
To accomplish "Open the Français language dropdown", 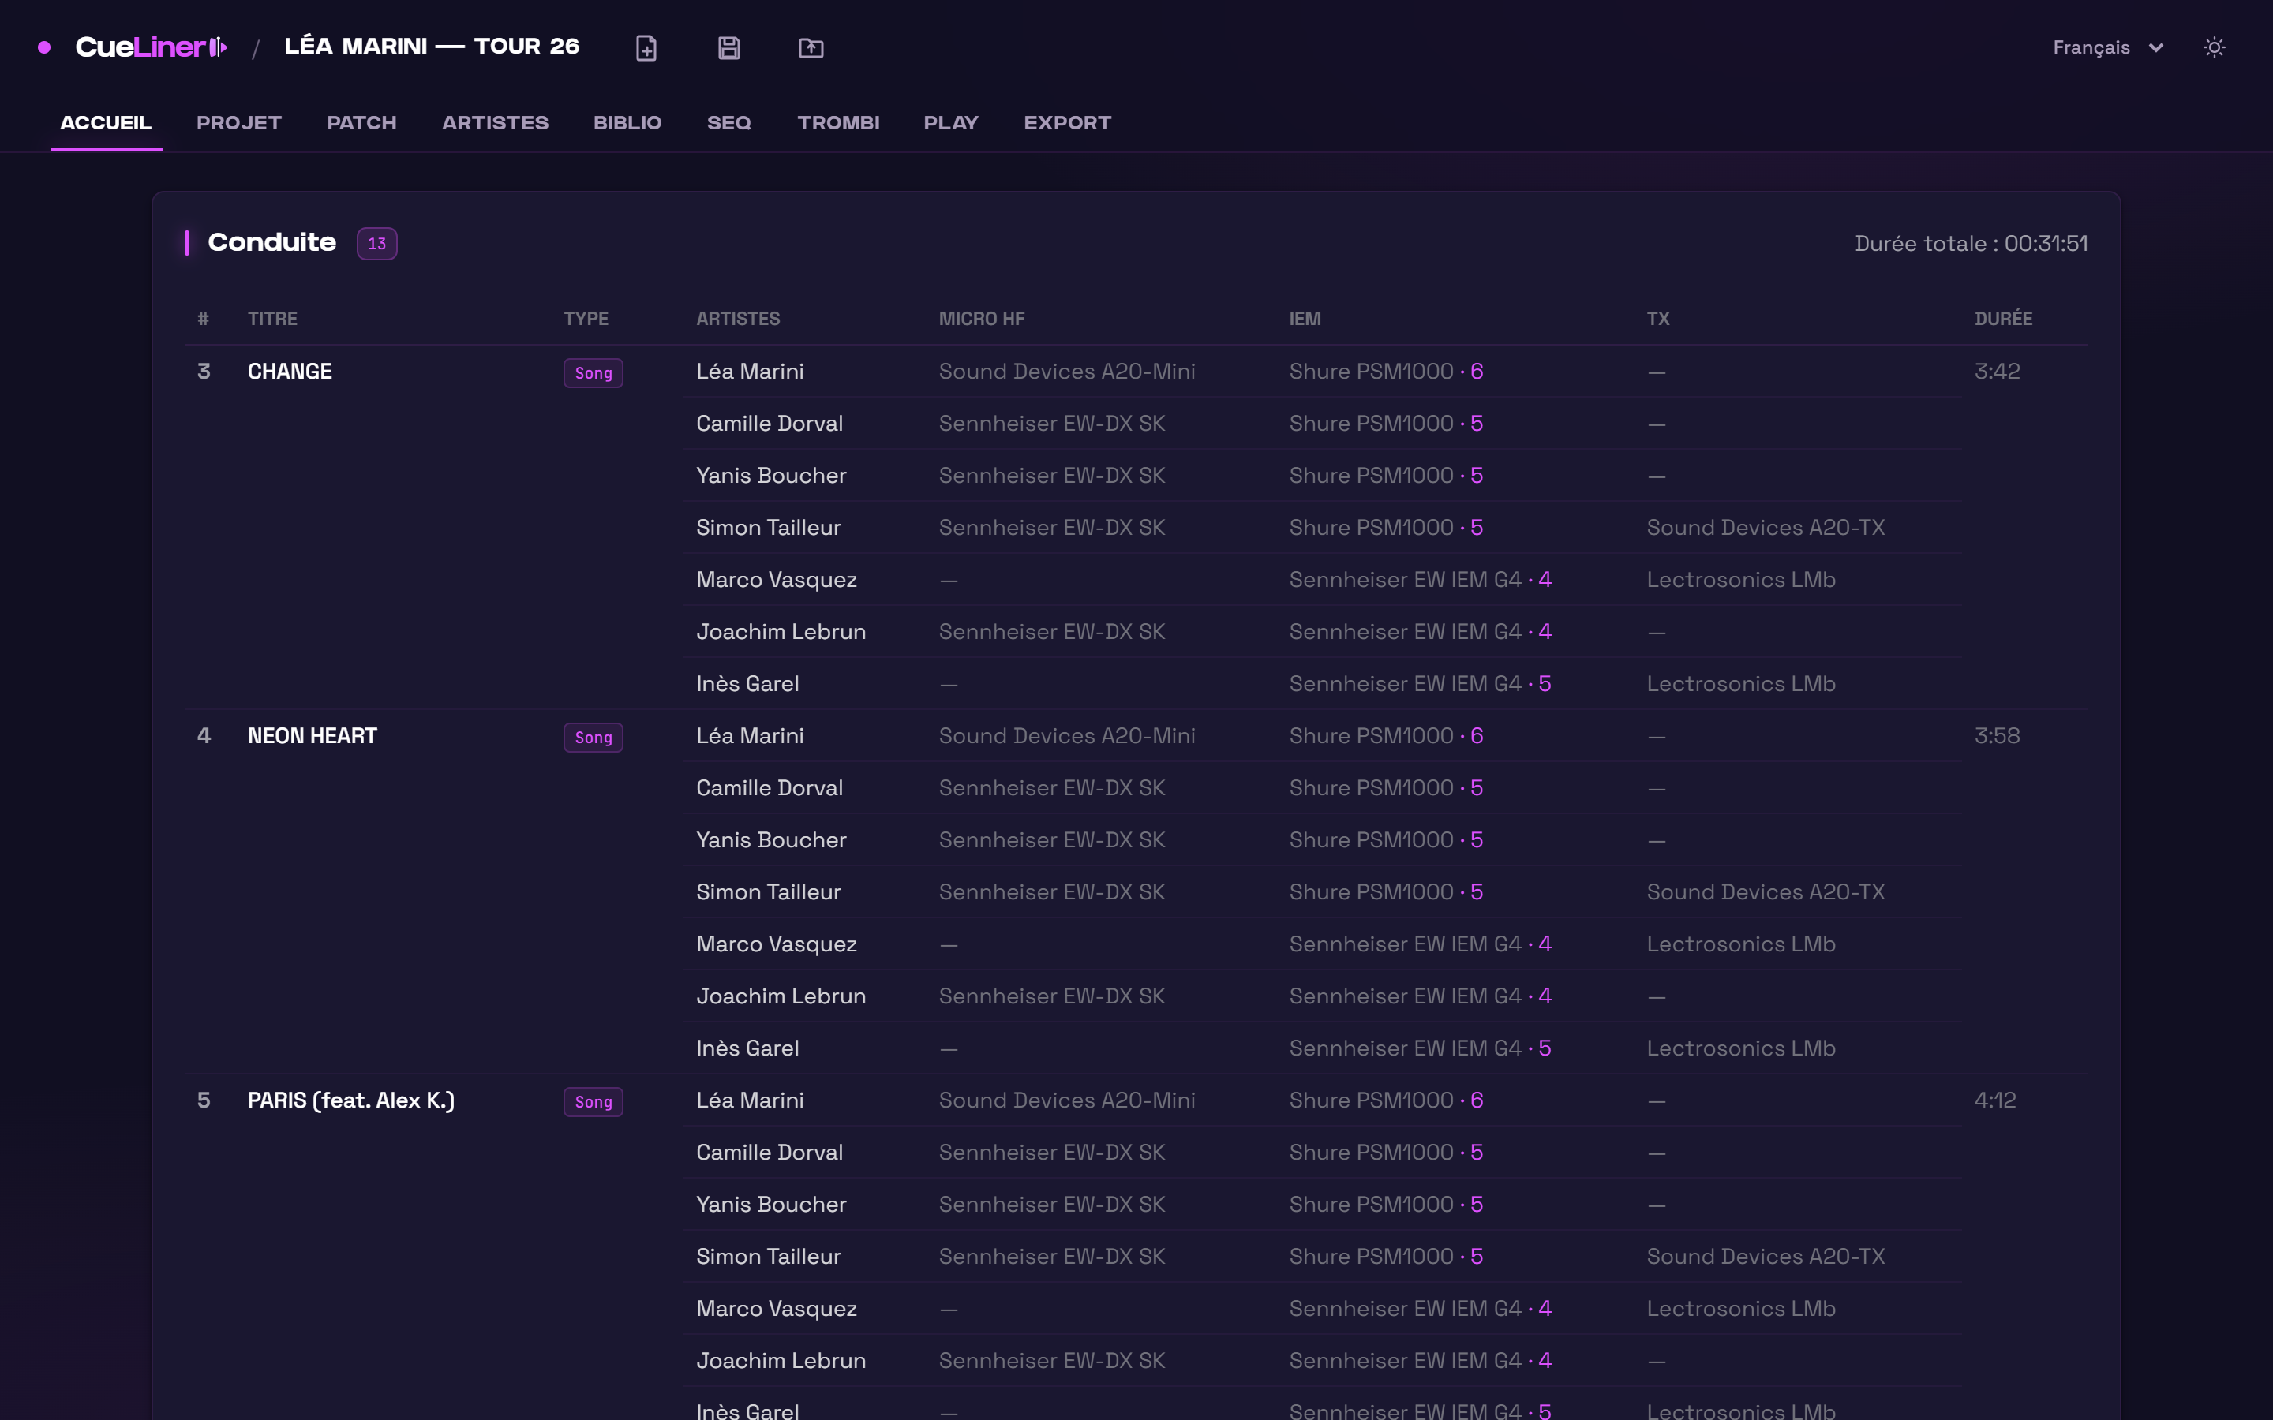I will 2108,47.
